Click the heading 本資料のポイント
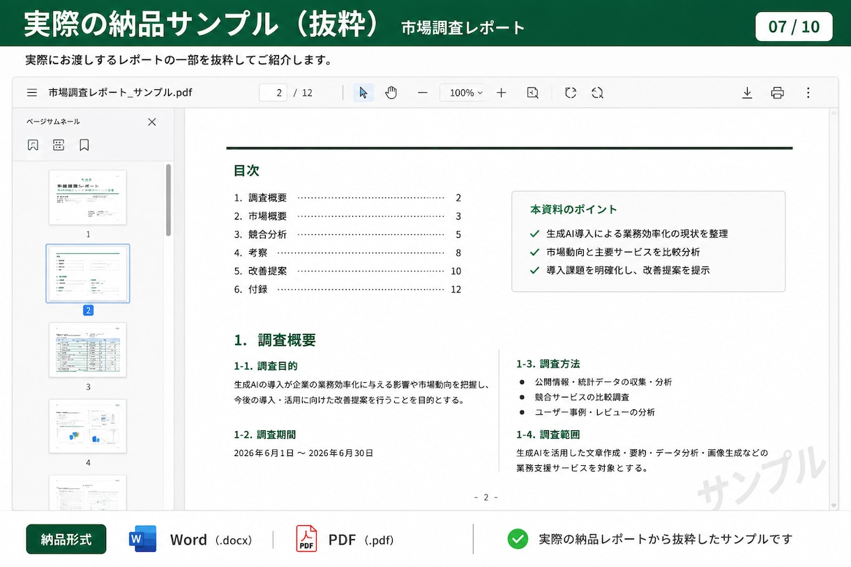This screenshot has height=567, width=851. pos(573,209)
